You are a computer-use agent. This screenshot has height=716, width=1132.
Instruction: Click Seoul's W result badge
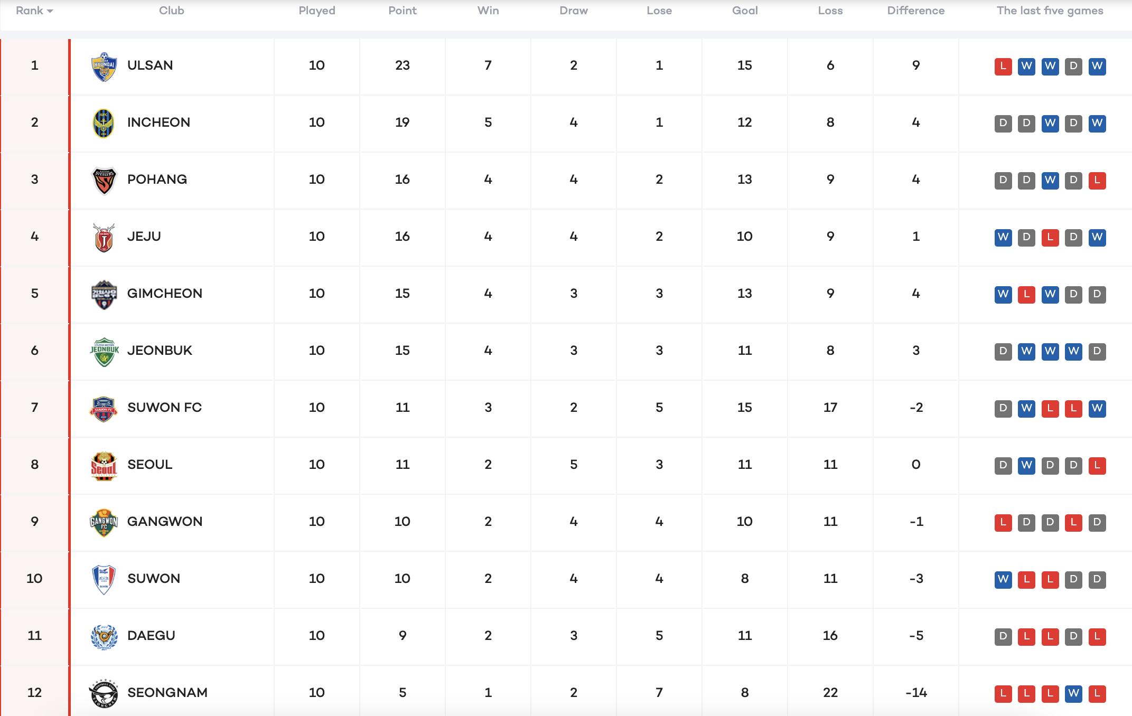pyautogui.click(x=1026, y=465)
